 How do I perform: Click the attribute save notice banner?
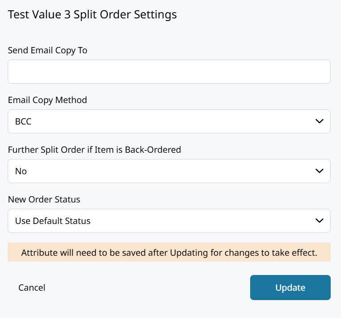pos(169,253)
